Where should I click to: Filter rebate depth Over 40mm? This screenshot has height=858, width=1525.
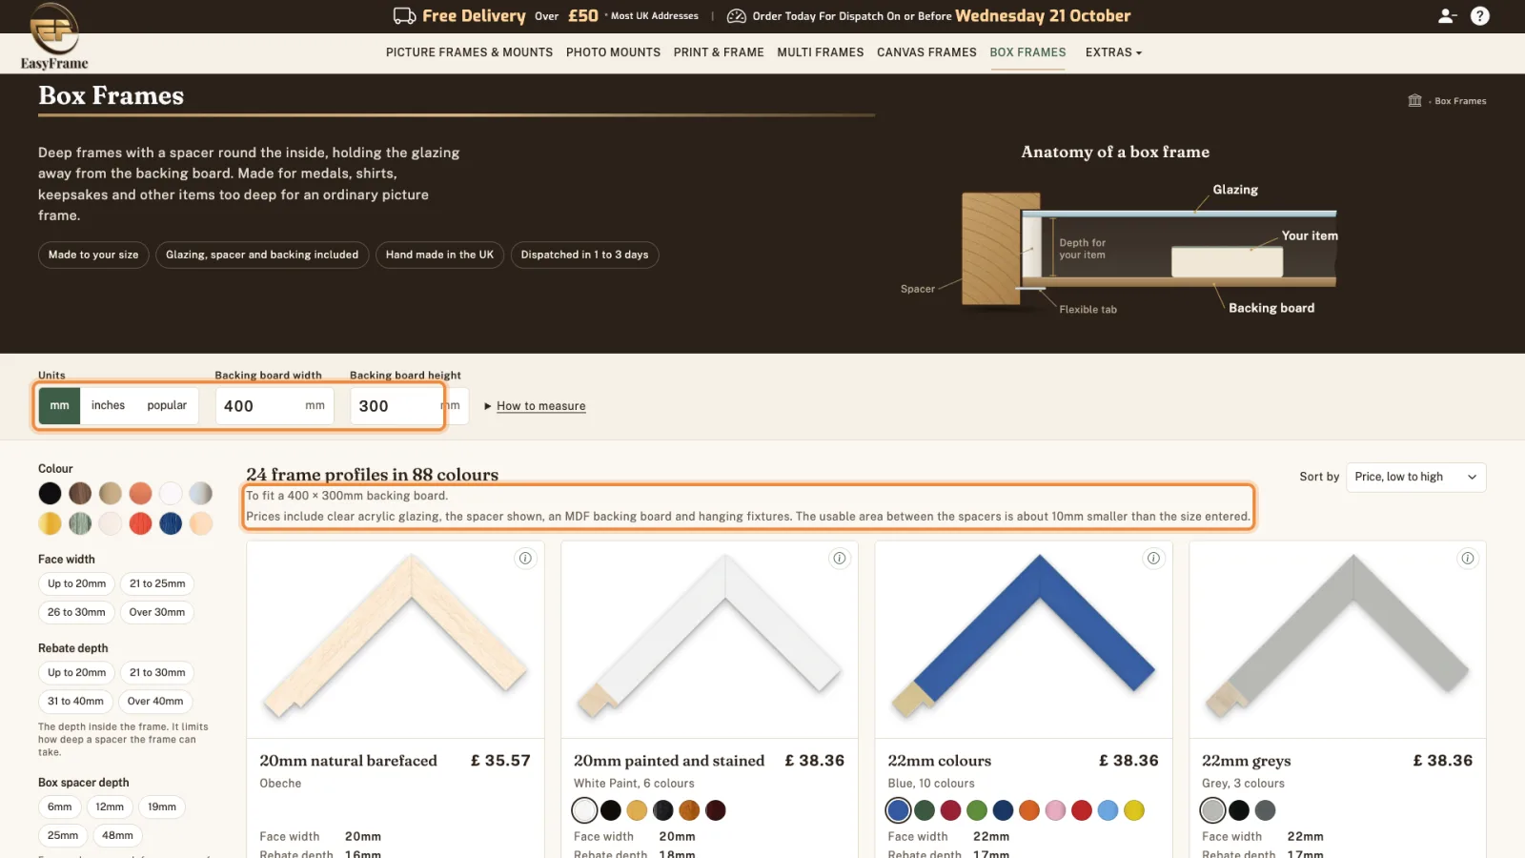[x=155, y=701]
